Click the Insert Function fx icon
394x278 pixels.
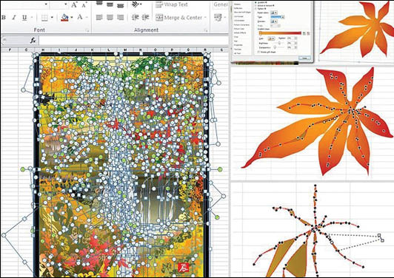click(33, 40)
